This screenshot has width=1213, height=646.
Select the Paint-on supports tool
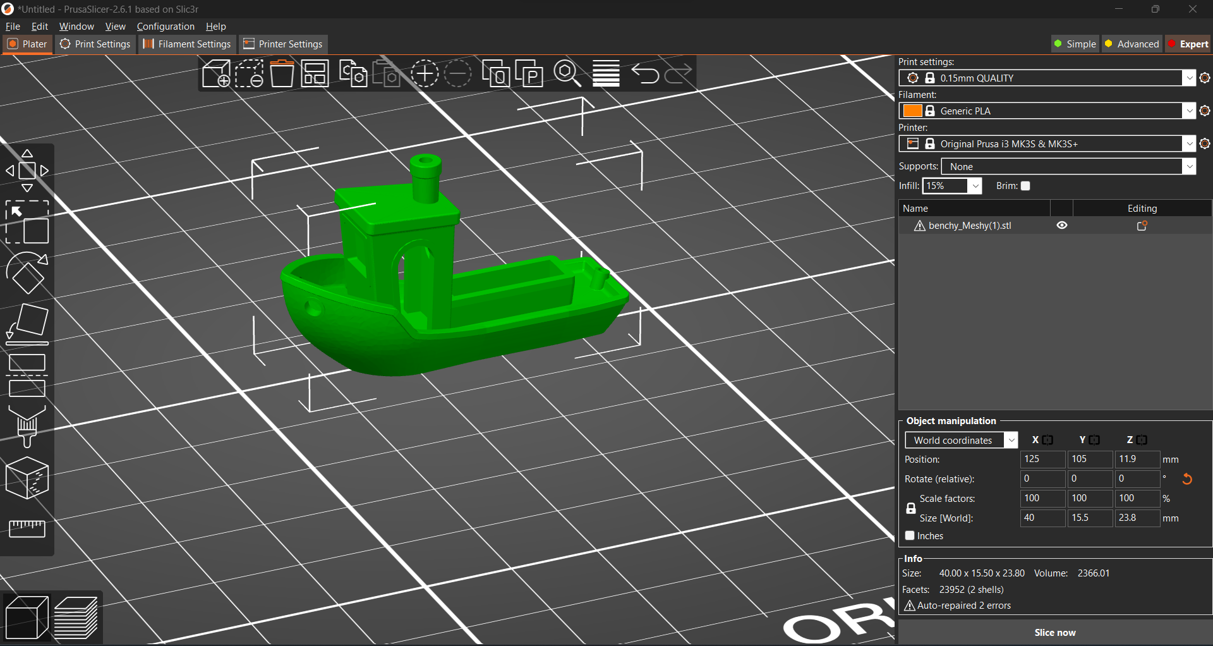tap(27, 427)
